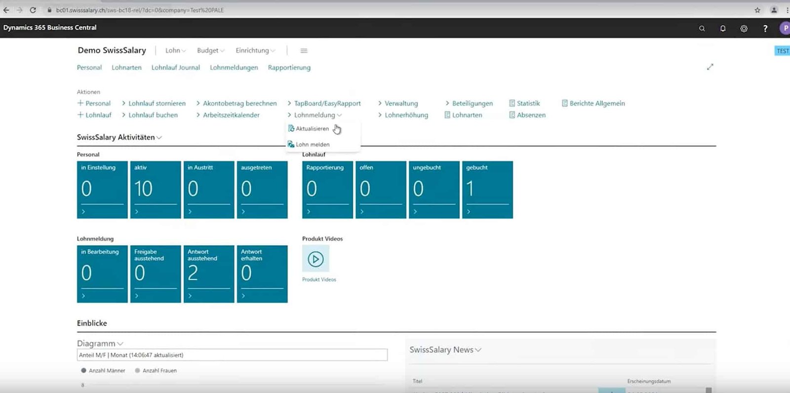The image size is (790, 393).
Task: Go to Lohnarten navigation link
Action: (x=126, y=68)
